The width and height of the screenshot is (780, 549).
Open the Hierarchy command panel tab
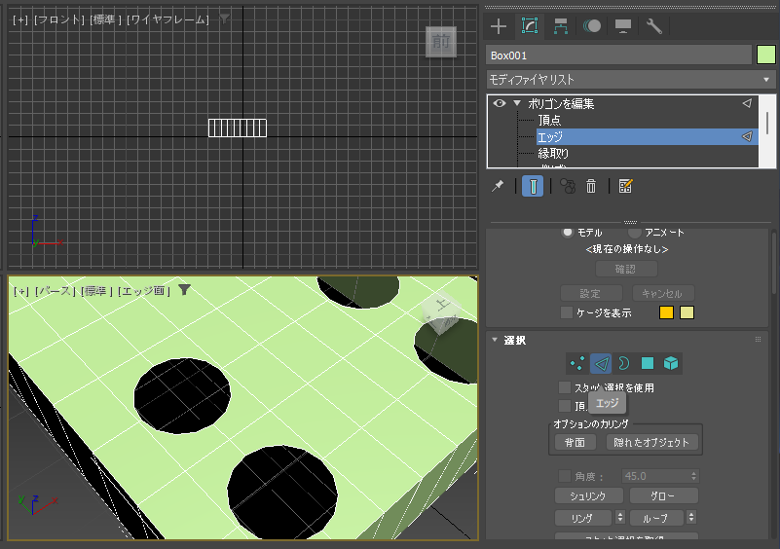click(561, 26)
